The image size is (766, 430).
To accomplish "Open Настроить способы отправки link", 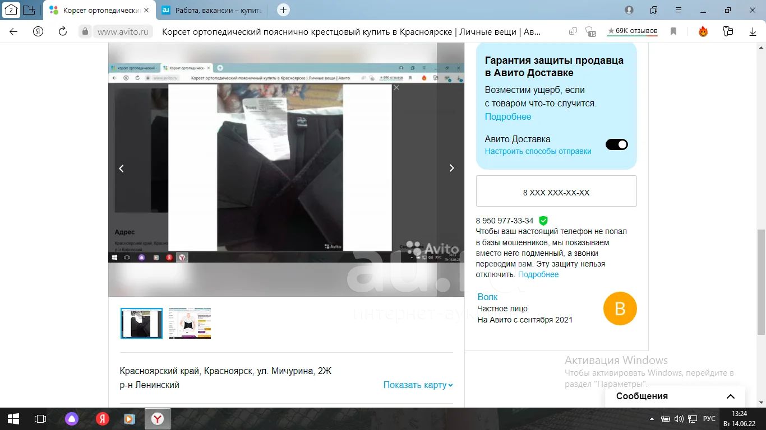I will click(x=538, y=151).
